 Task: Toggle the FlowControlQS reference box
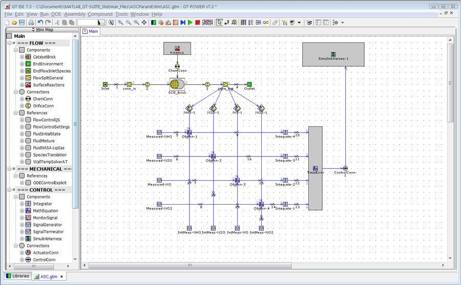pyautogui.click(x=28, y=120)
